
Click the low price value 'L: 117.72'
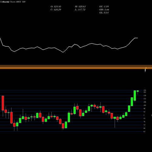[80, 10]
